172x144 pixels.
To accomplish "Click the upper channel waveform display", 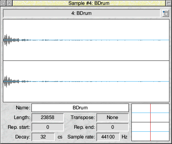I will [x=86, y=40].
